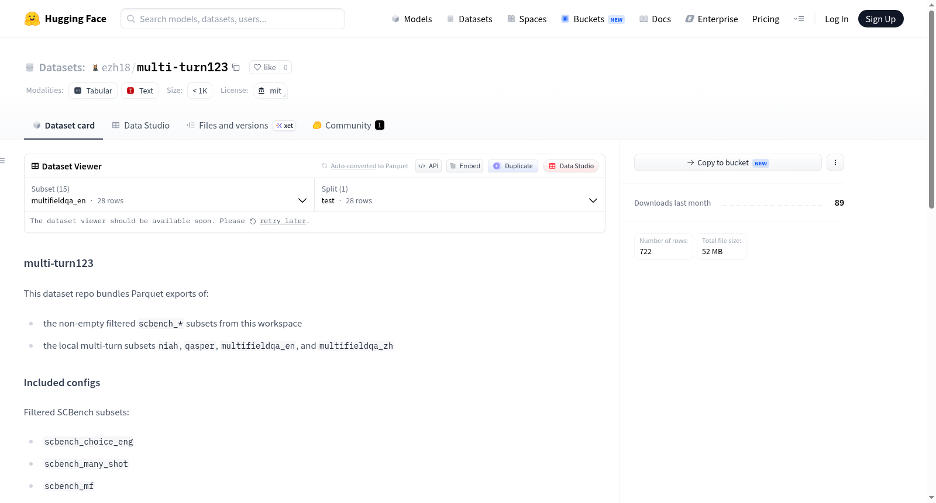Viewport: 936px width, 503px height.
Task: Click the scbench_choice_eng list item
Action: pyautogui.click(x=89, y=442)
